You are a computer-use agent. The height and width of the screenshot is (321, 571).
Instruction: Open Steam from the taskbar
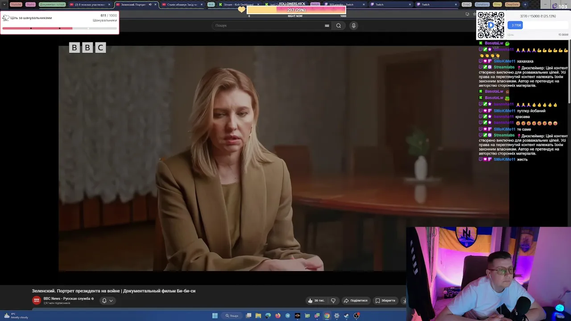pyautogui.click(x=347, y=316)
